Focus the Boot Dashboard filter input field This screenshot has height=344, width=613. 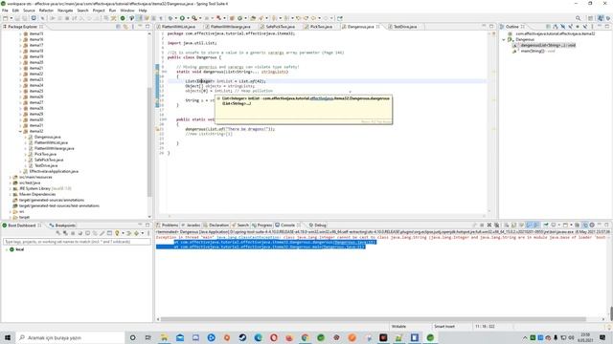tap(77, 242)
